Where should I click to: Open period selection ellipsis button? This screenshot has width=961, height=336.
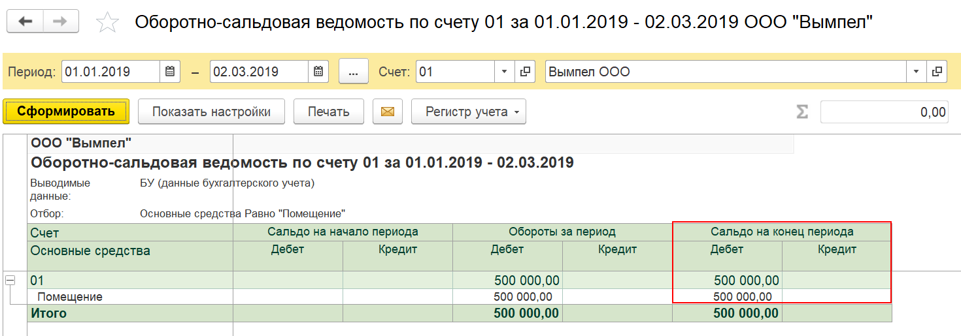click(354, 72)
